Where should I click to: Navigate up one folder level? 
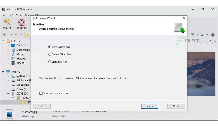coord(21,35)
